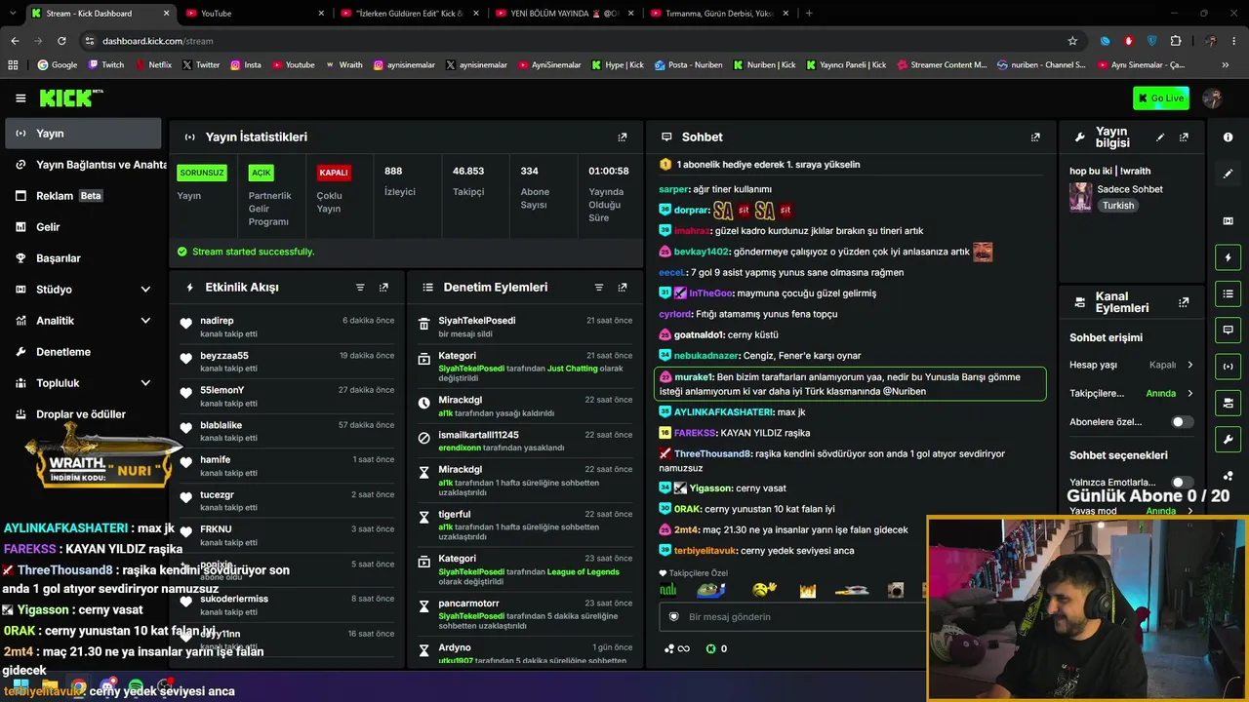Click the info icon in right rail
This screenshot has height=702, width=1249.
1228,137
